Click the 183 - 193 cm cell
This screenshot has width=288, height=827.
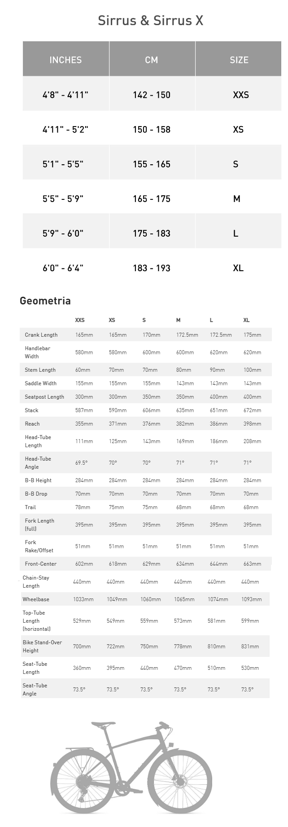152,268
